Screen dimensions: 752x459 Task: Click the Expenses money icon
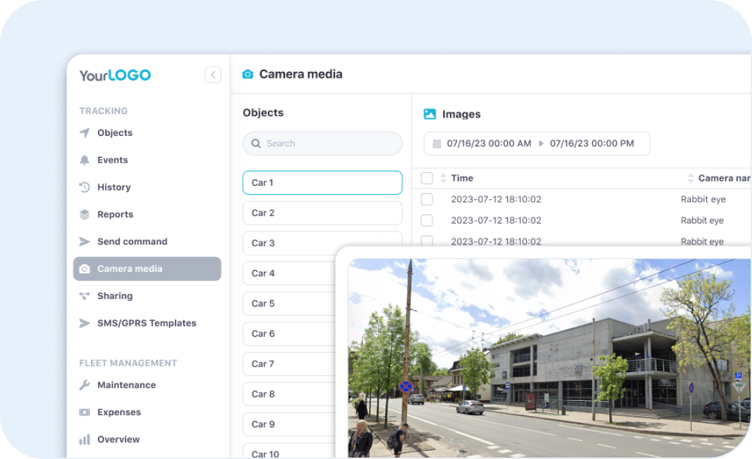pyautogui.click(x=85, y=413)
